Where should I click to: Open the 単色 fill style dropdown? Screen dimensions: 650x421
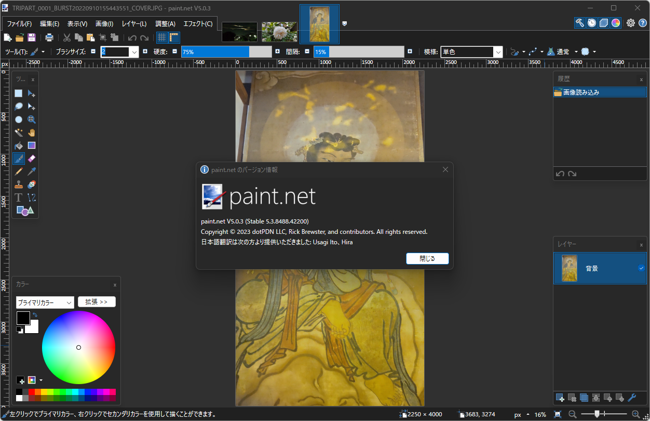click(x=497, y=51)
